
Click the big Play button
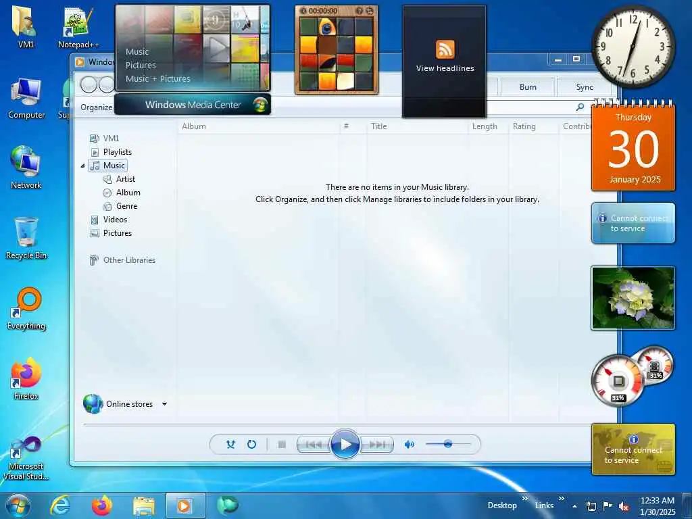(345, 444)
